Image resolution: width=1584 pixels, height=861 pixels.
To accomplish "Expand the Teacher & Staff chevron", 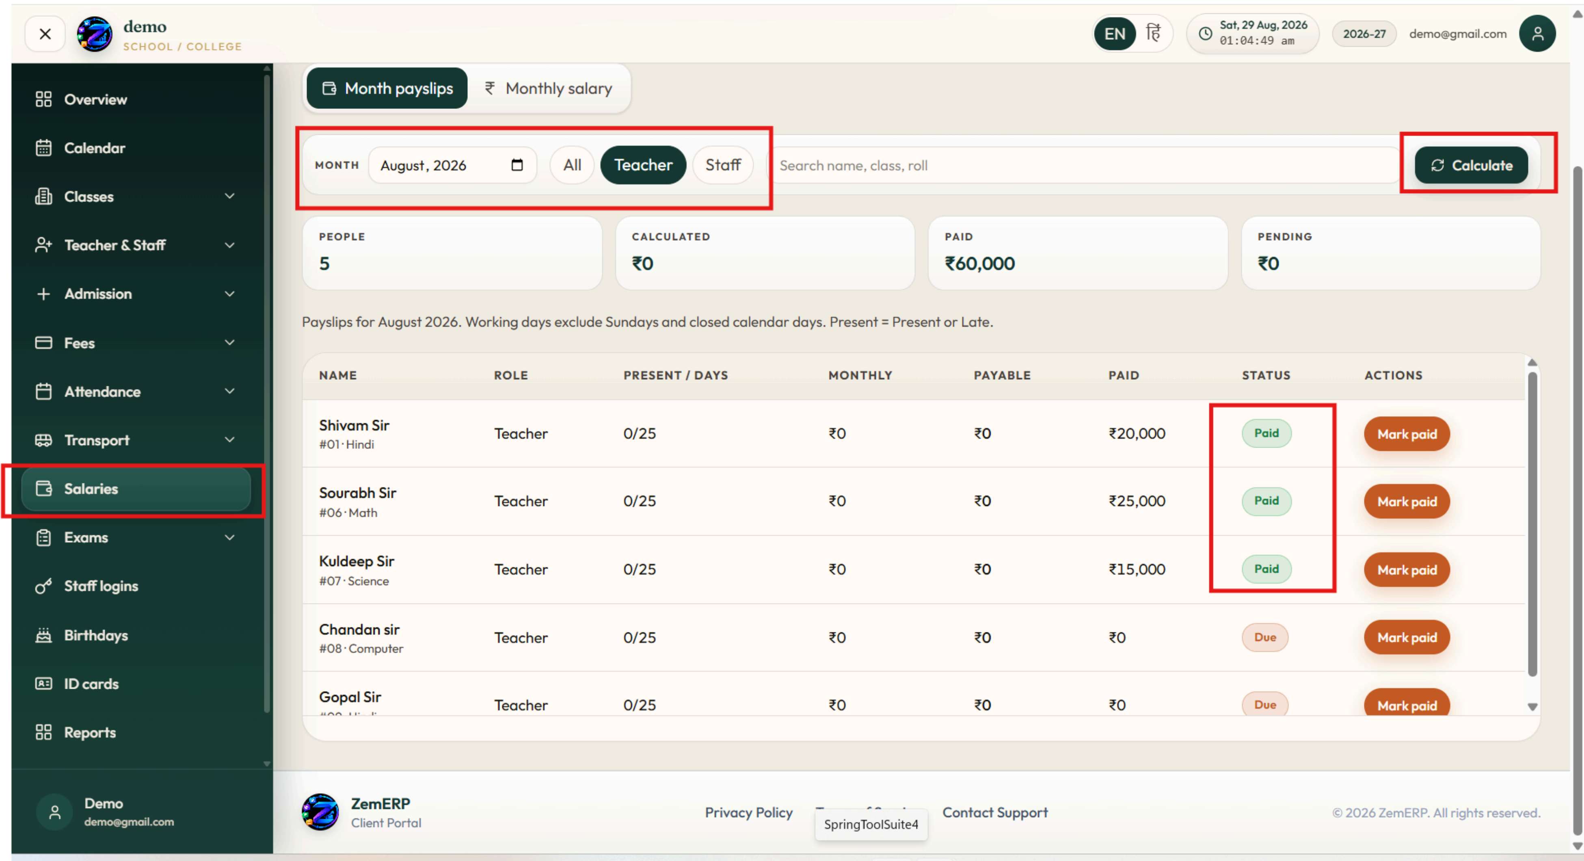I will tap(229, 245).
